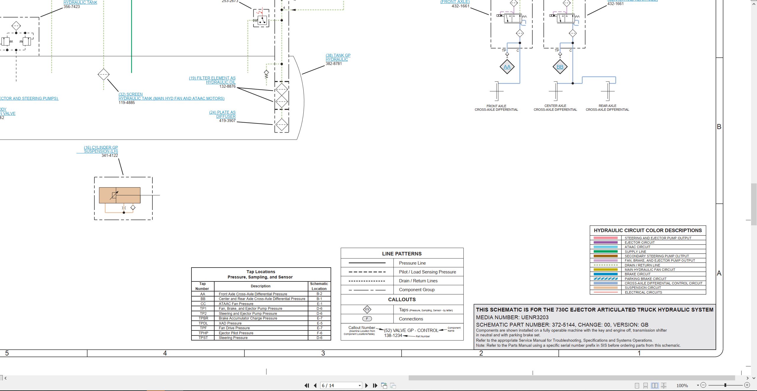This screenshot has width=757, height=391.
Task: Click the zoom in plus button
Action: tap(747, 385)
